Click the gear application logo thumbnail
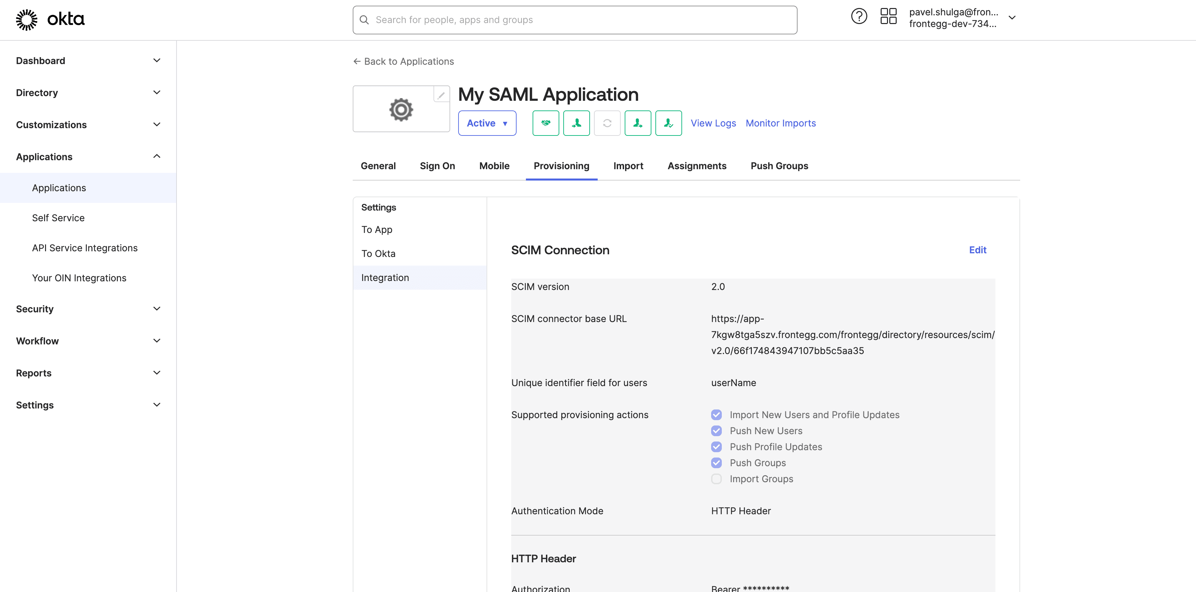1196x592 pixels. point(401,109)
